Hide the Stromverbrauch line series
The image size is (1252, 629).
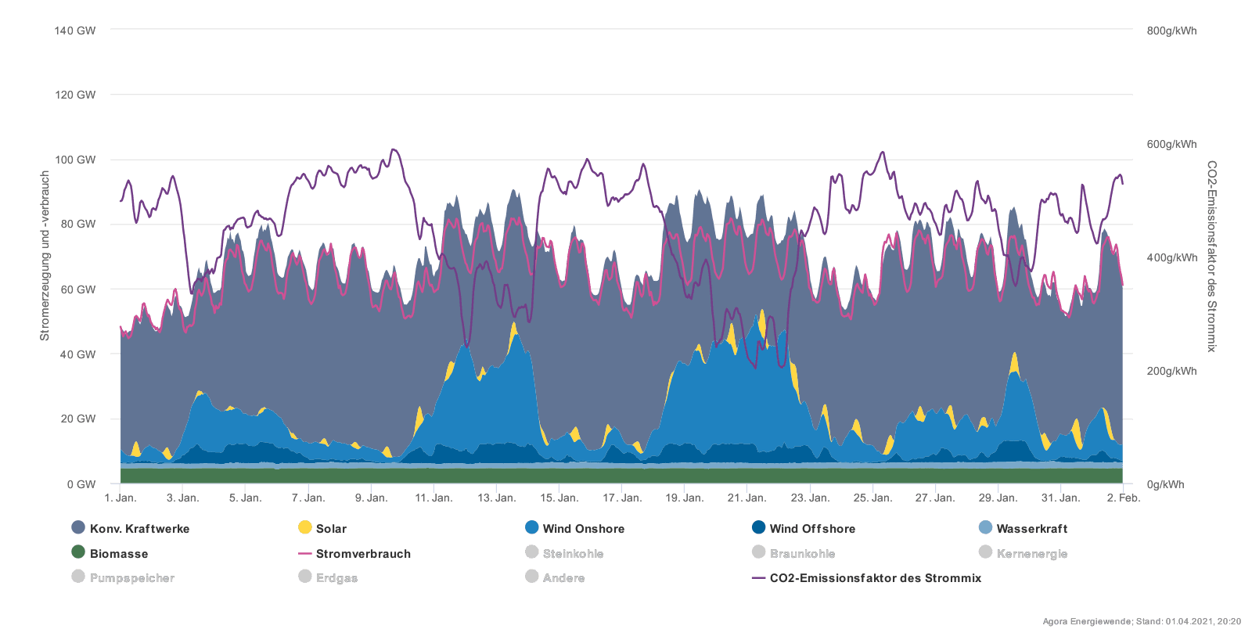pyautogui.click(x=354, y=553)
